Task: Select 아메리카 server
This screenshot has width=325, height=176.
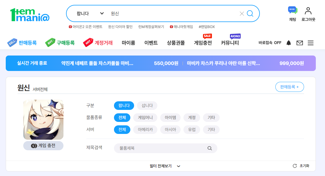Action: [x=145, y=130]
